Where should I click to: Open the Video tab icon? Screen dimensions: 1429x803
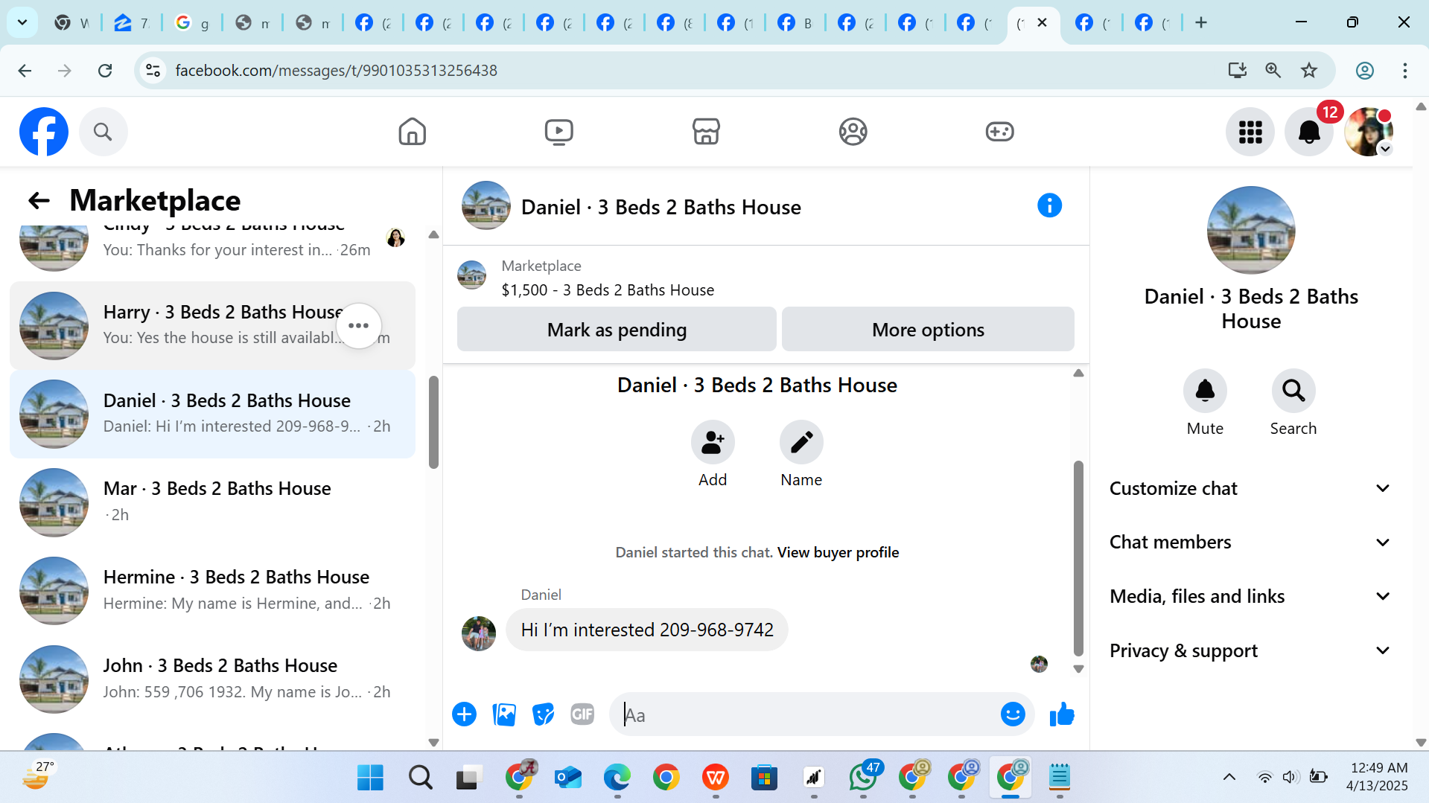pyautogui.click(x=558, y=132)
